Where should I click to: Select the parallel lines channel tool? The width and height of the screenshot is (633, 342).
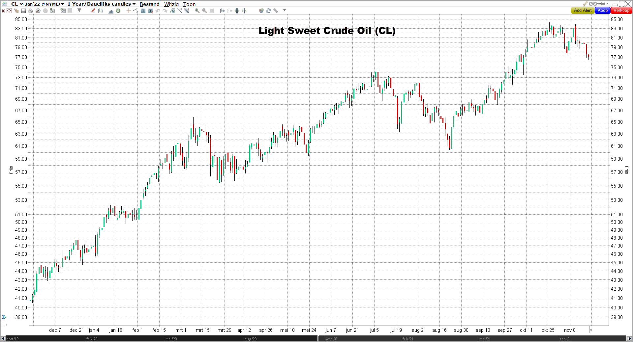coord(187,11)
